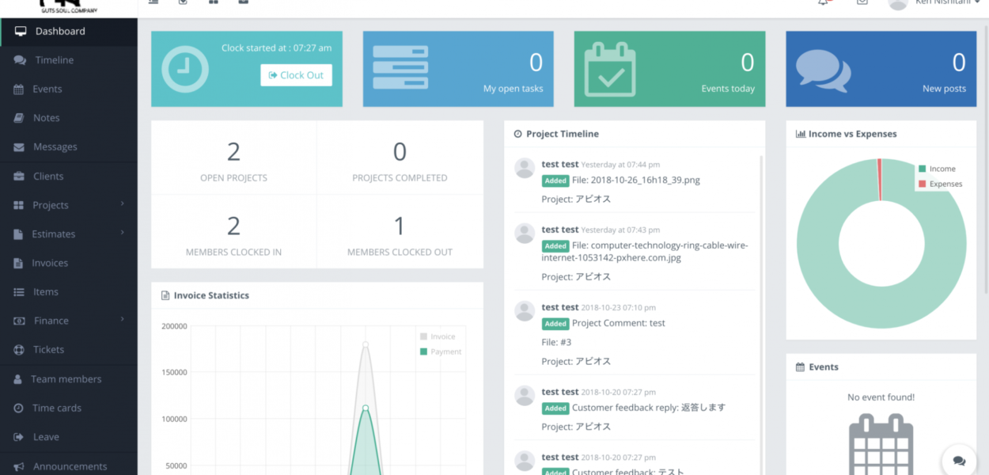The width and height of the screenshot is (989, 475).
Task: Click the gray Invoice legend color swatch
Action: pos(424,336)
